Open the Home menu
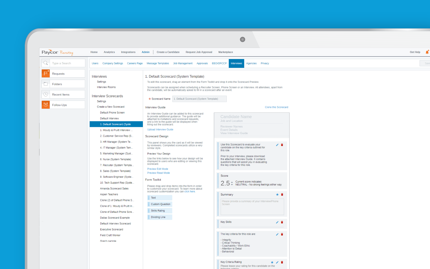Image resolution: width=430 pixels, height=269 pixels. [94, 52]
